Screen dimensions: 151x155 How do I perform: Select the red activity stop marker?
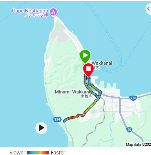click(x=88, y=70)
